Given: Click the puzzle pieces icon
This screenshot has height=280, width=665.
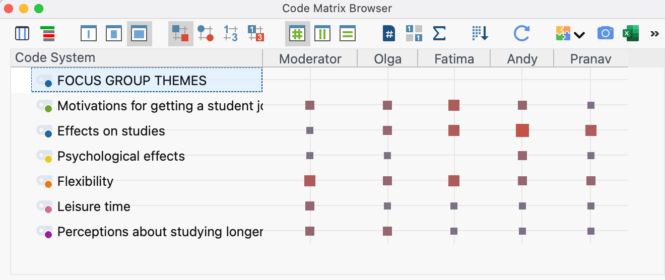Looking at the screenshot, I should coord(563,34).
